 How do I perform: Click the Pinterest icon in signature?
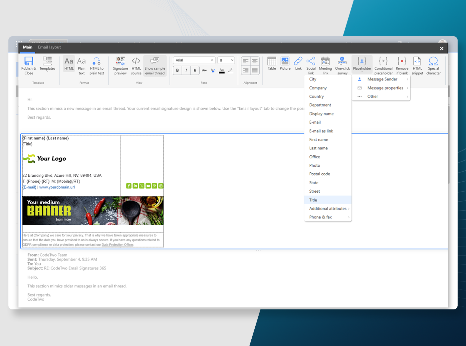point(154,186)
